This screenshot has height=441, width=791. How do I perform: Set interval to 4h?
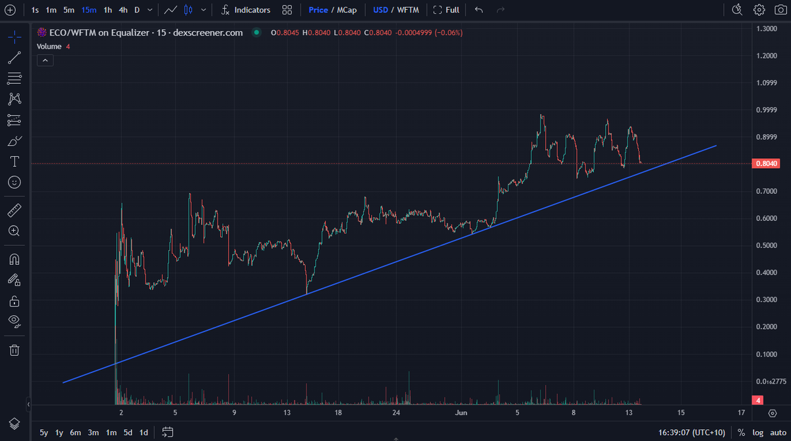coord(123,10)
